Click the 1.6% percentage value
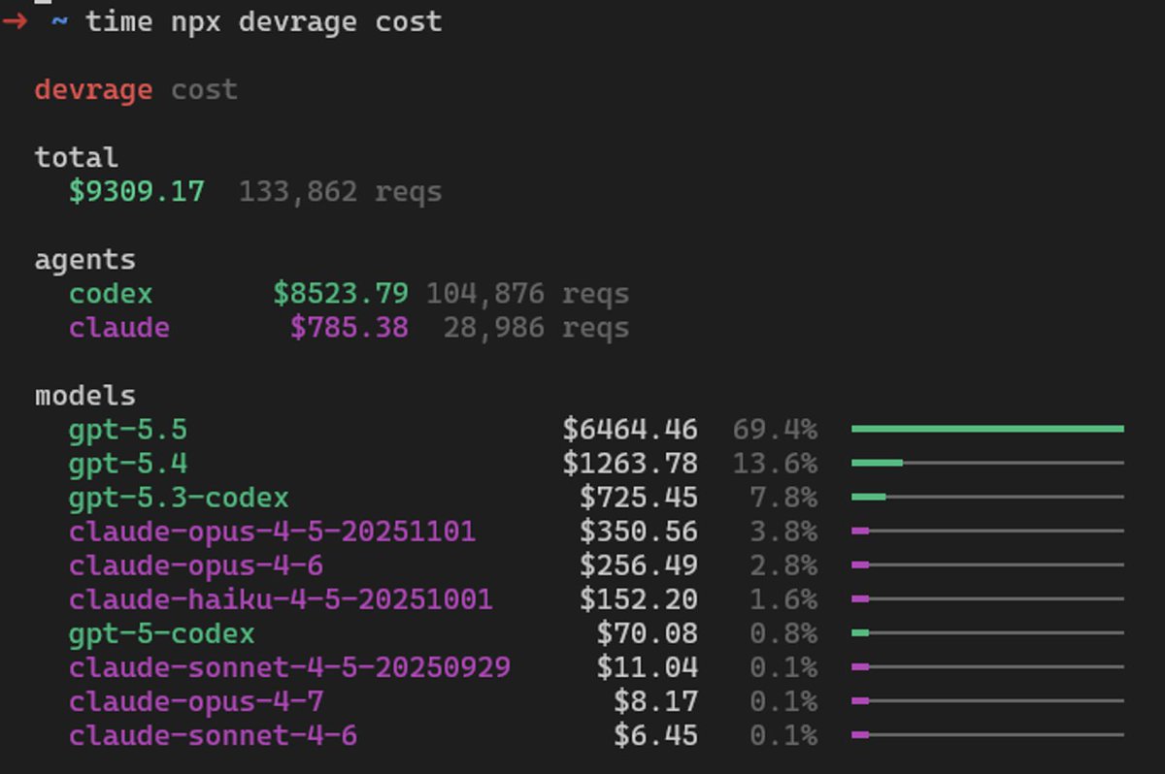This screenshot has width=1165, height=774. point(783,599)
